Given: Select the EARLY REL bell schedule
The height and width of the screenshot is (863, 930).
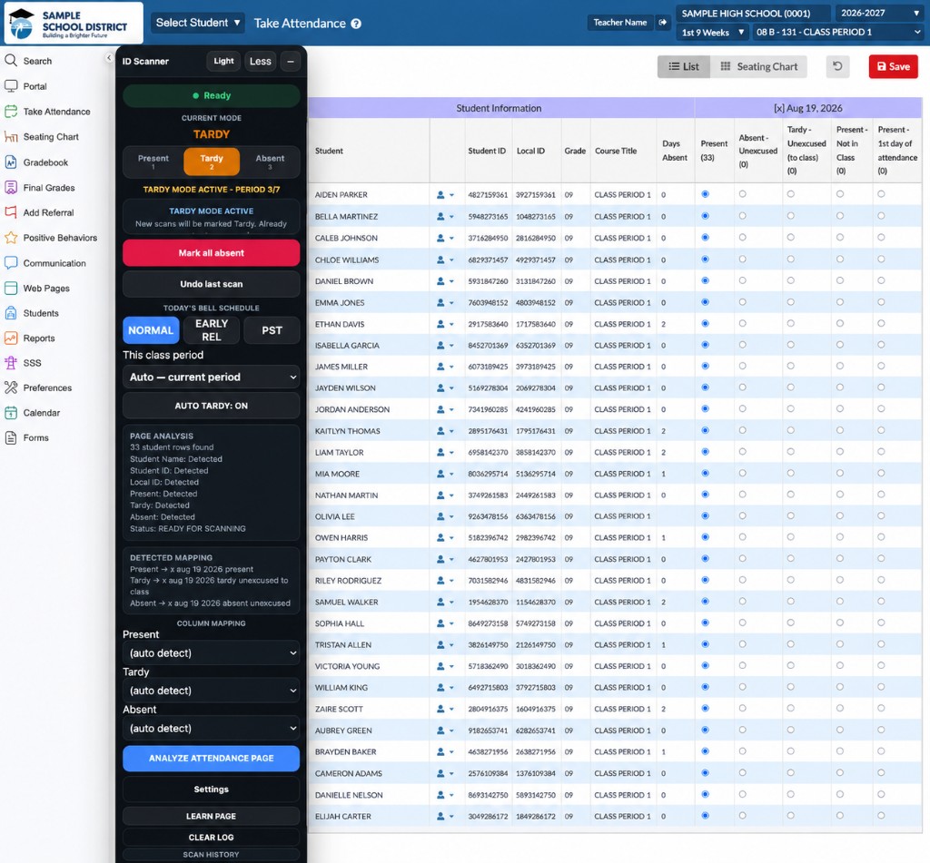Looking at the screenshot, I should tap(212, 330).
